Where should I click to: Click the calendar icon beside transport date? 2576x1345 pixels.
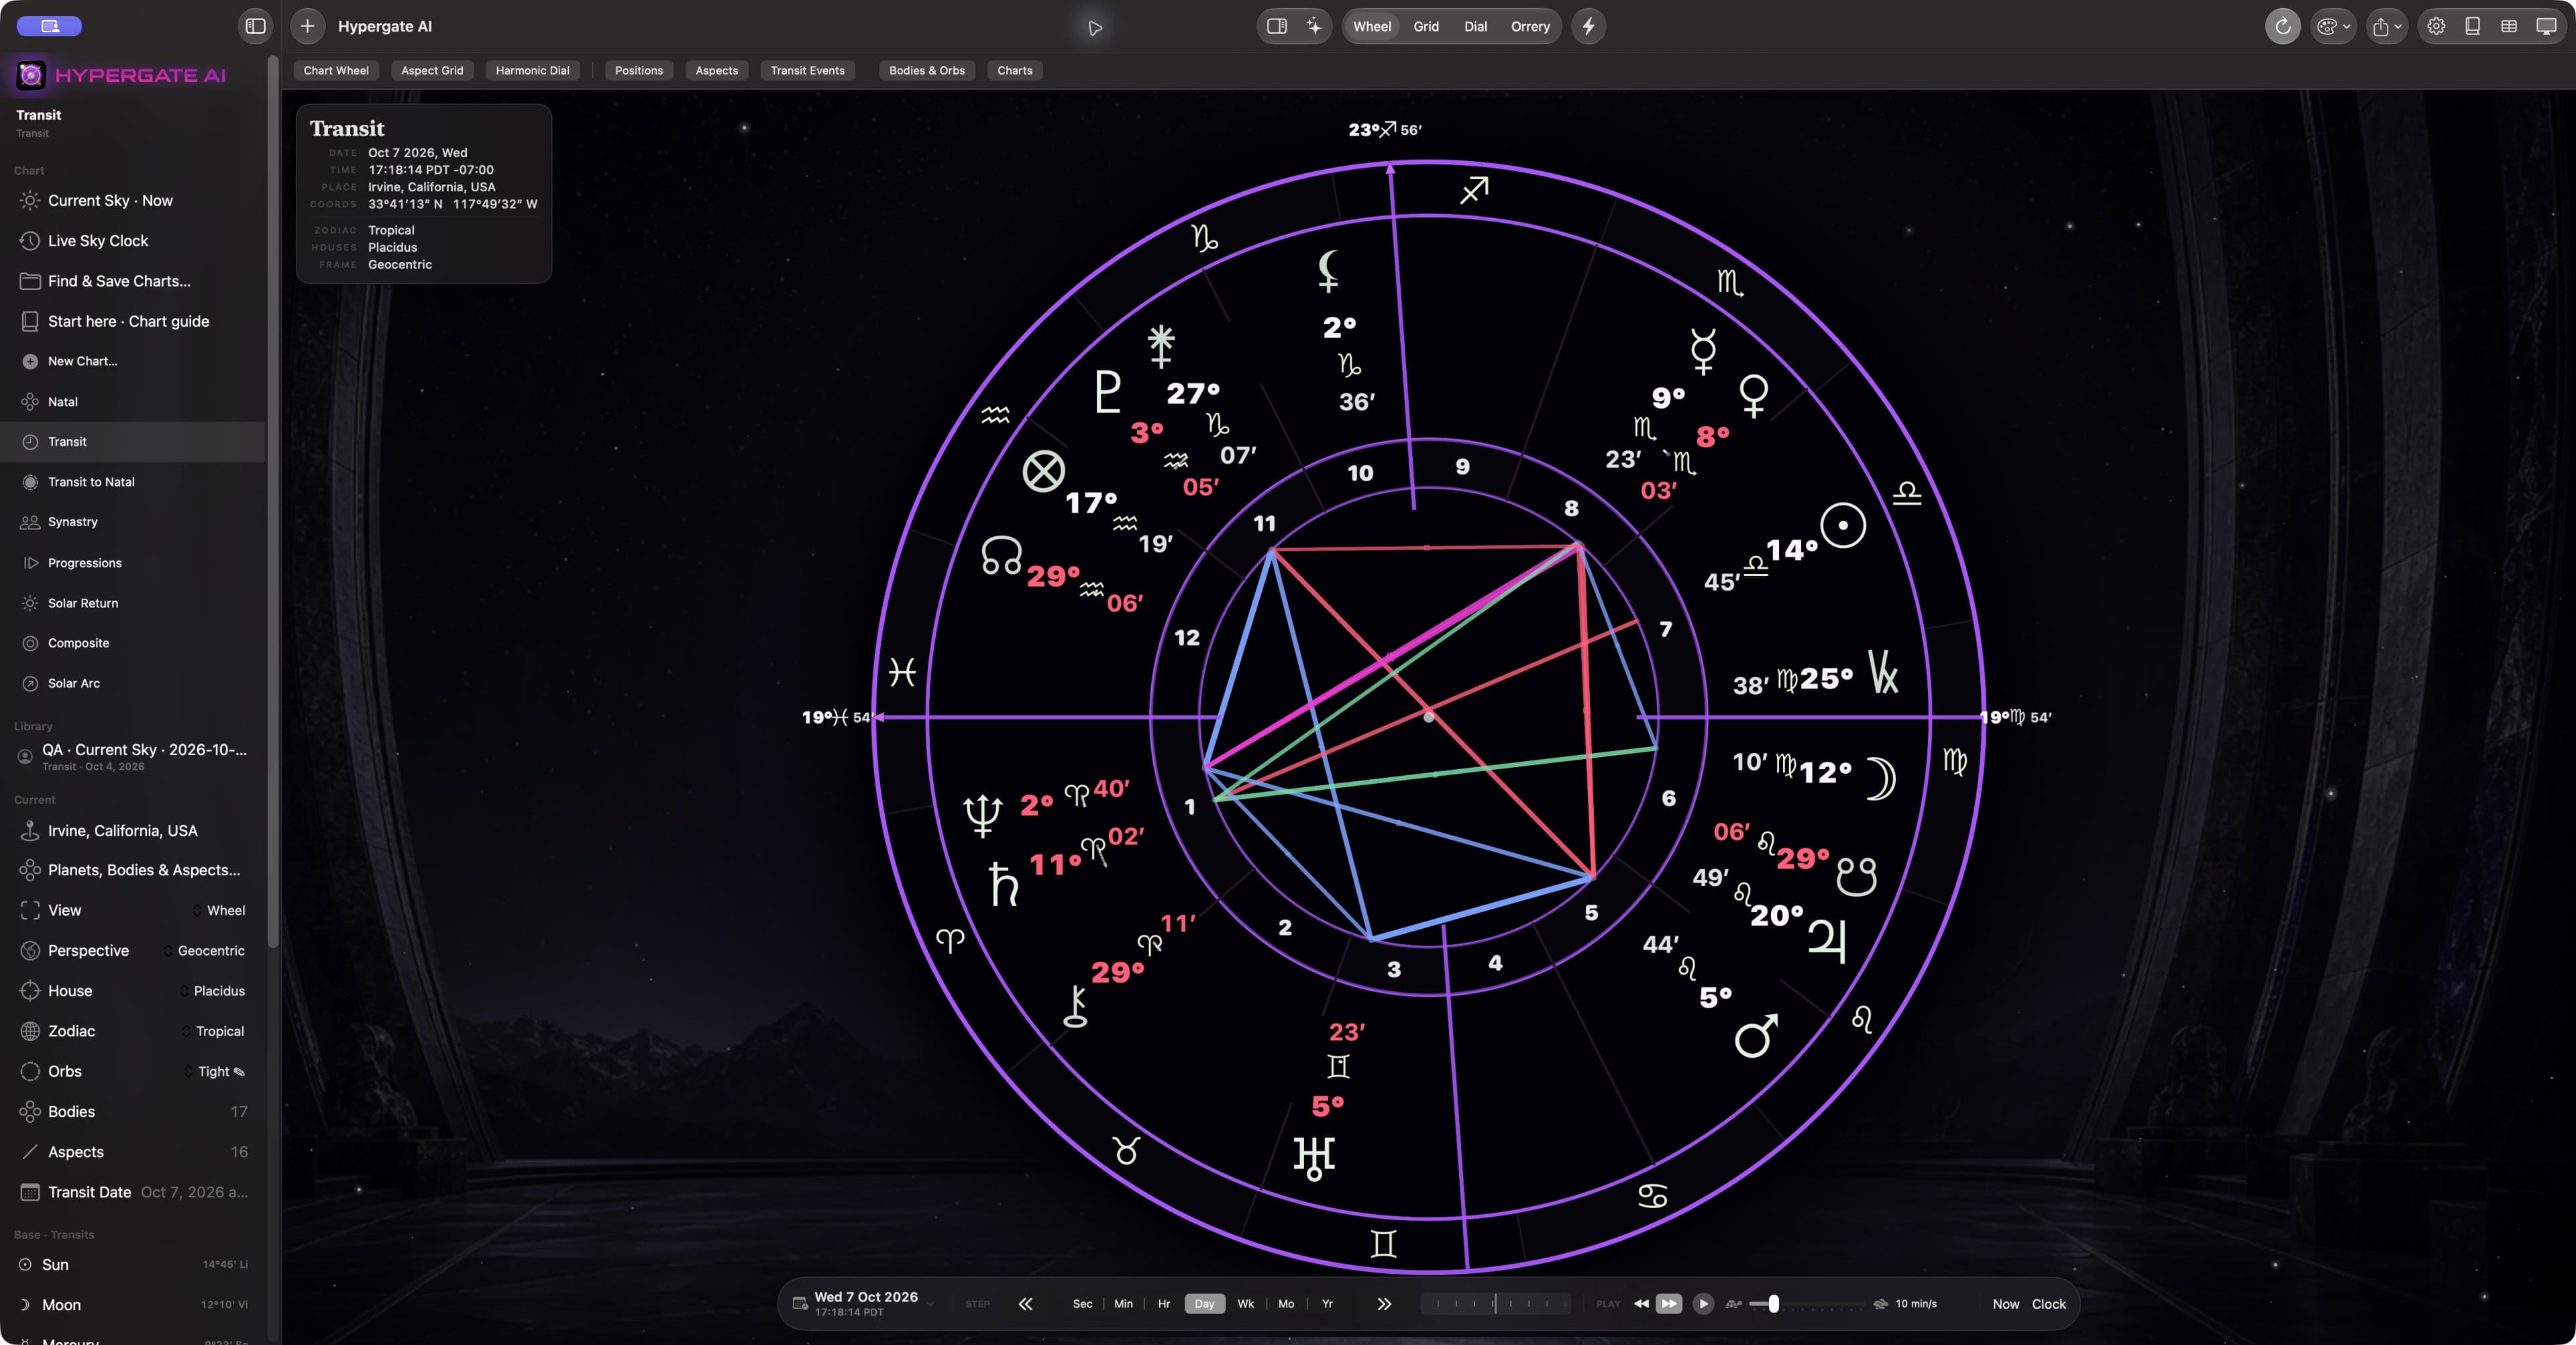click(800, 1303)
